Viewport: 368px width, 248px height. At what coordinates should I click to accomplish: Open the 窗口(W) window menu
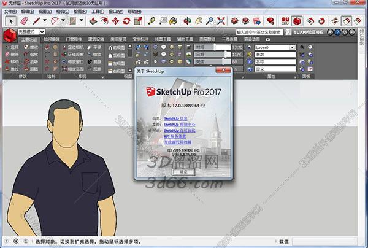(116, 11)
